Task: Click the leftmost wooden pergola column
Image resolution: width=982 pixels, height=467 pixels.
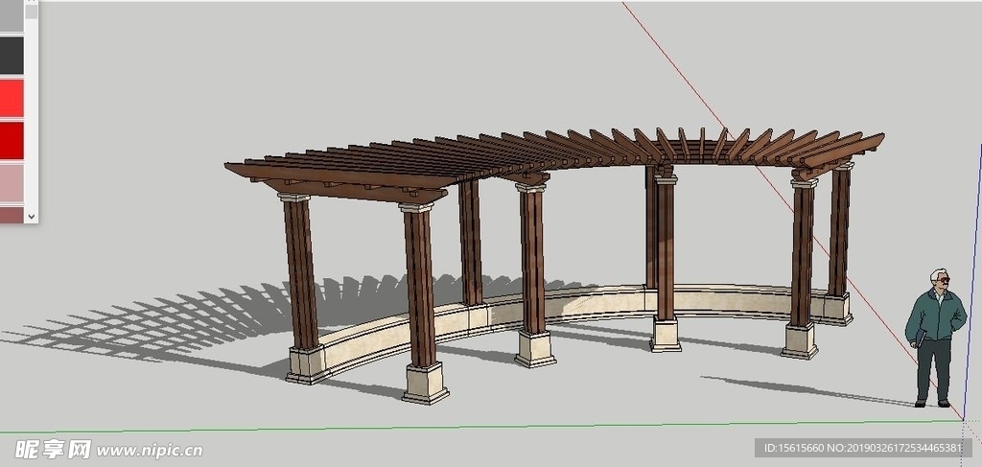Action: 300,273
